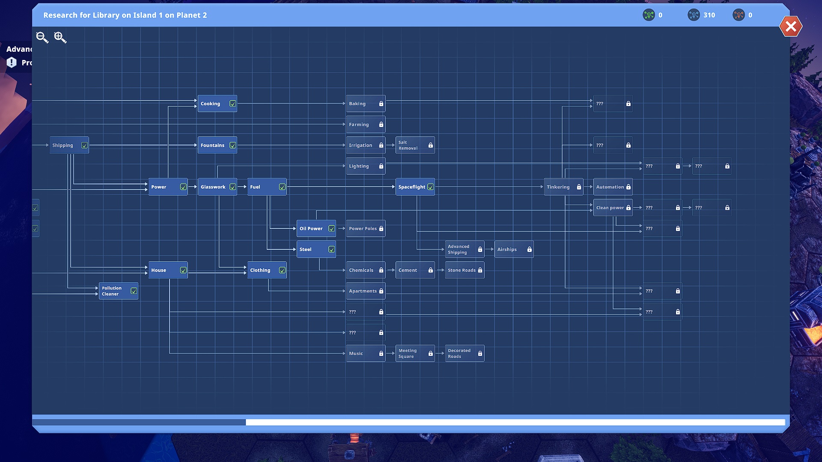This screenshot has width=822, height=462.
Task: Click the window title Research for Library
Action: click(125, 15)
